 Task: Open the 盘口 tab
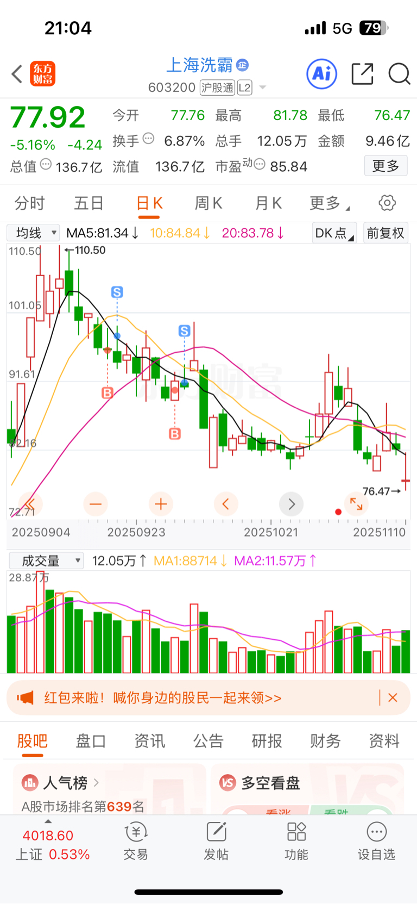[x=91, y=741]
